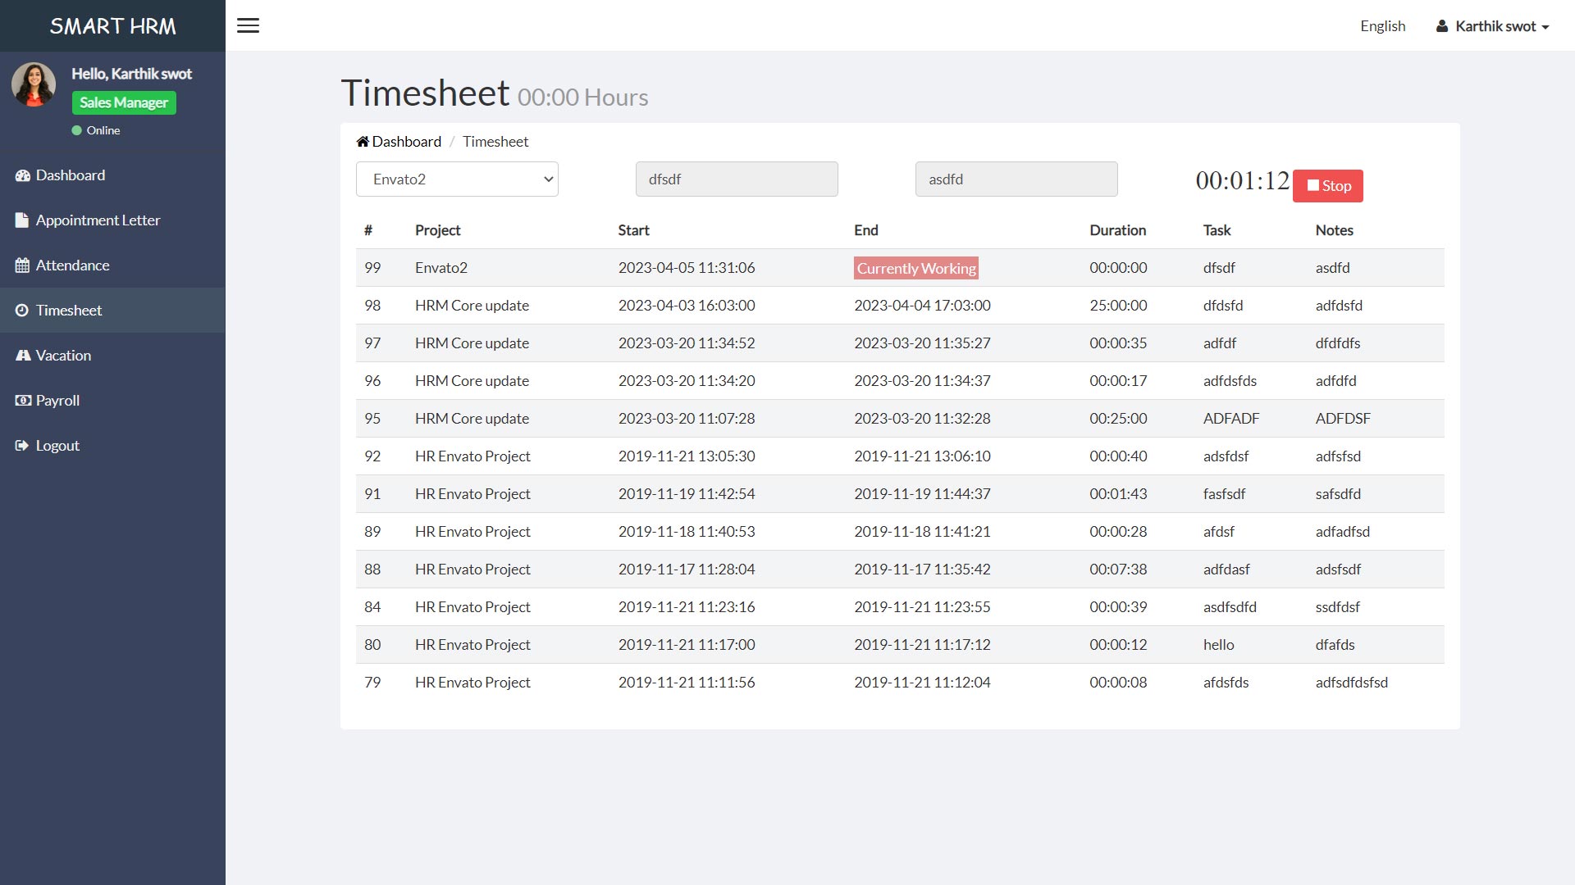Click the Vacation road icon
The image size is (1575, 885).
[22, 356]
